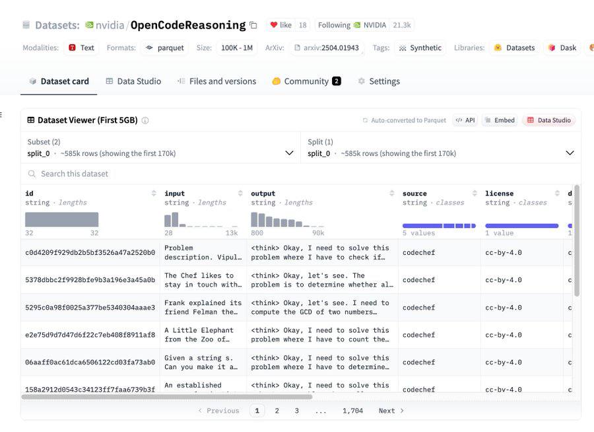Click the Auto-converted to Parquet link
594x432 pixels.
(x=404, y=120)
